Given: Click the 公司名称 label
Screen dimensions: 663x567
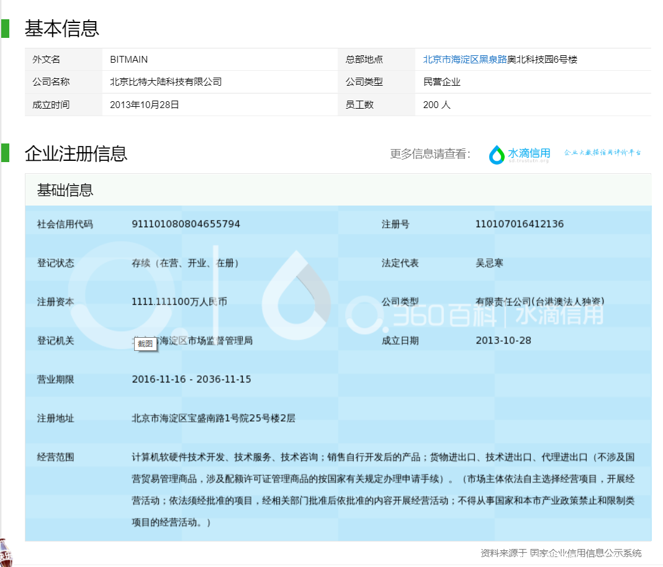Looking at the screenshot, I should coord(51,82).
